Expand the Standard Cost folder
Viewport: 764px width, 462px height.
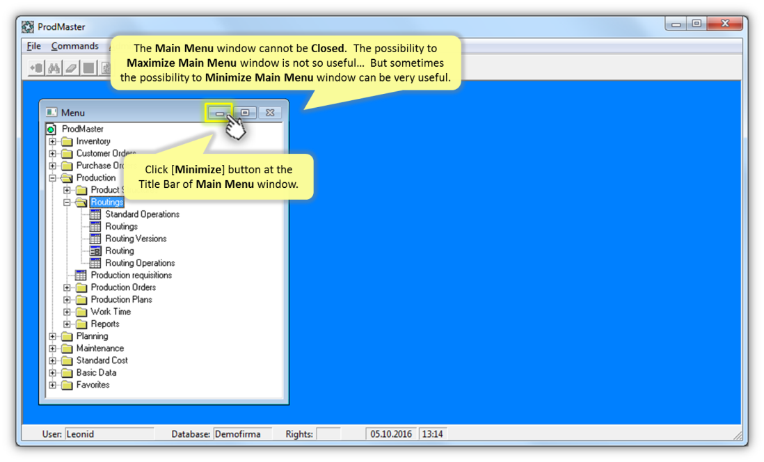click(53, 360)
